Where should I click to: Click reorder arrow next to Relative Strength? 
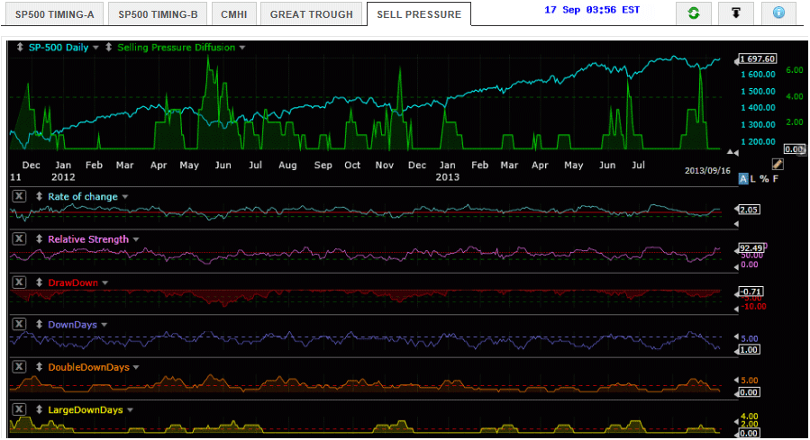[x=39, y=238]
